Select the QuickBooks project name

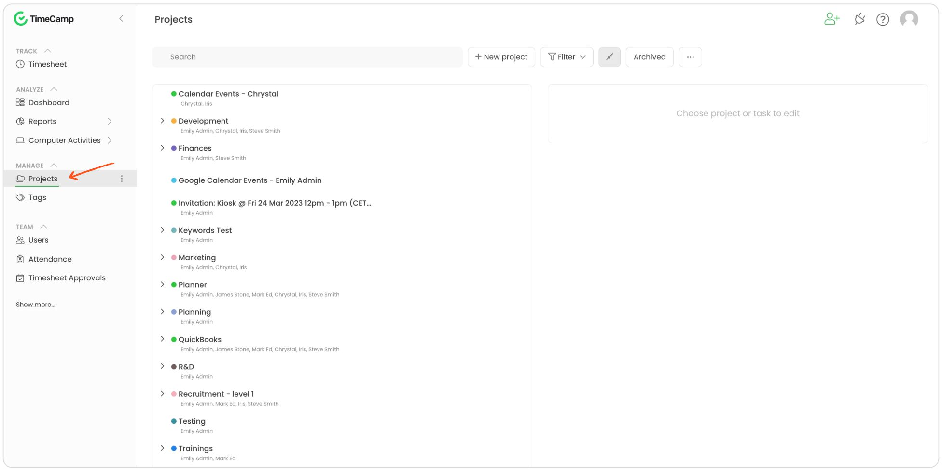coord(200,340)
